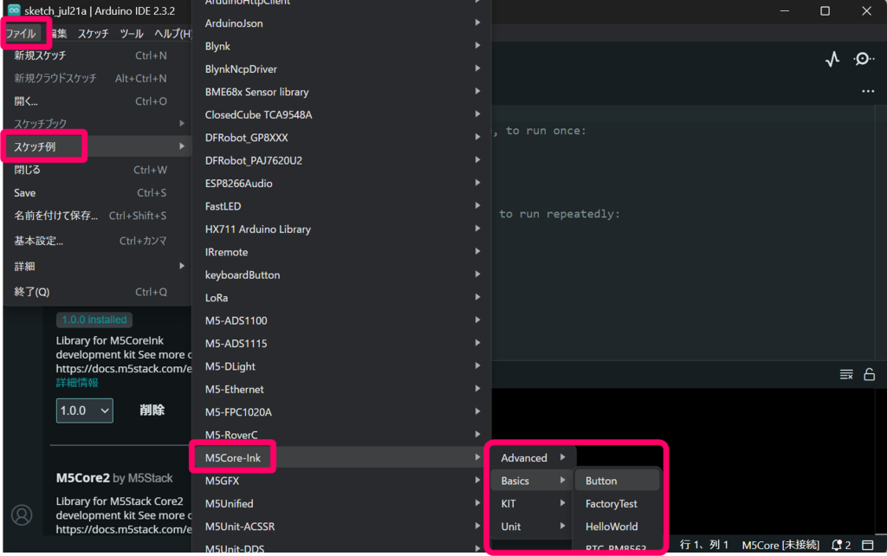Select 終了(Q) to quit

[x=97, y=292]
